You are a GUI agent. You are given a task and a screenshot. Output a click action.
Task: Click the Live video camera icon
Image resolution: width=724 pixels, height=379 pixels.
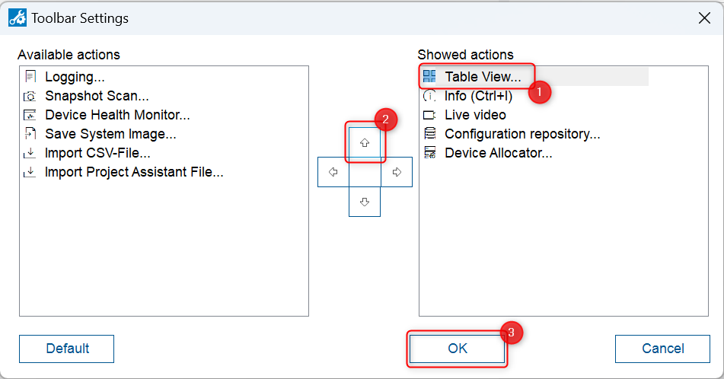(429, 115)
